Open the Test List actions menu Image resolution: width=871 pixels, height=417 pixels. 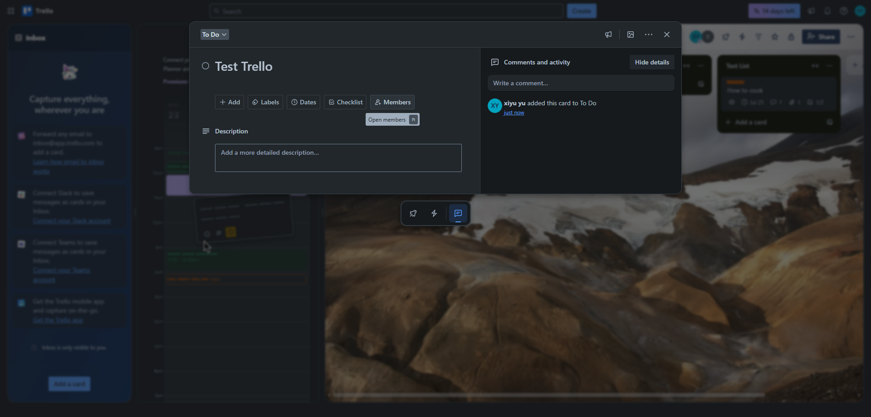[830, 66]
